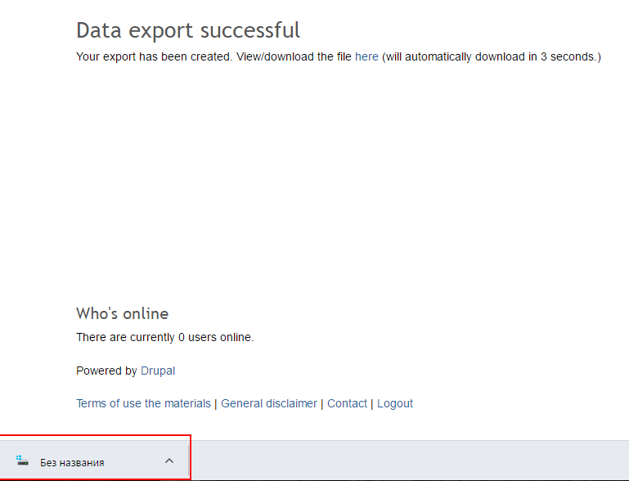Click the 'Who's online' heading
This screenshot has height=481, width=629.
click(122, 313)
